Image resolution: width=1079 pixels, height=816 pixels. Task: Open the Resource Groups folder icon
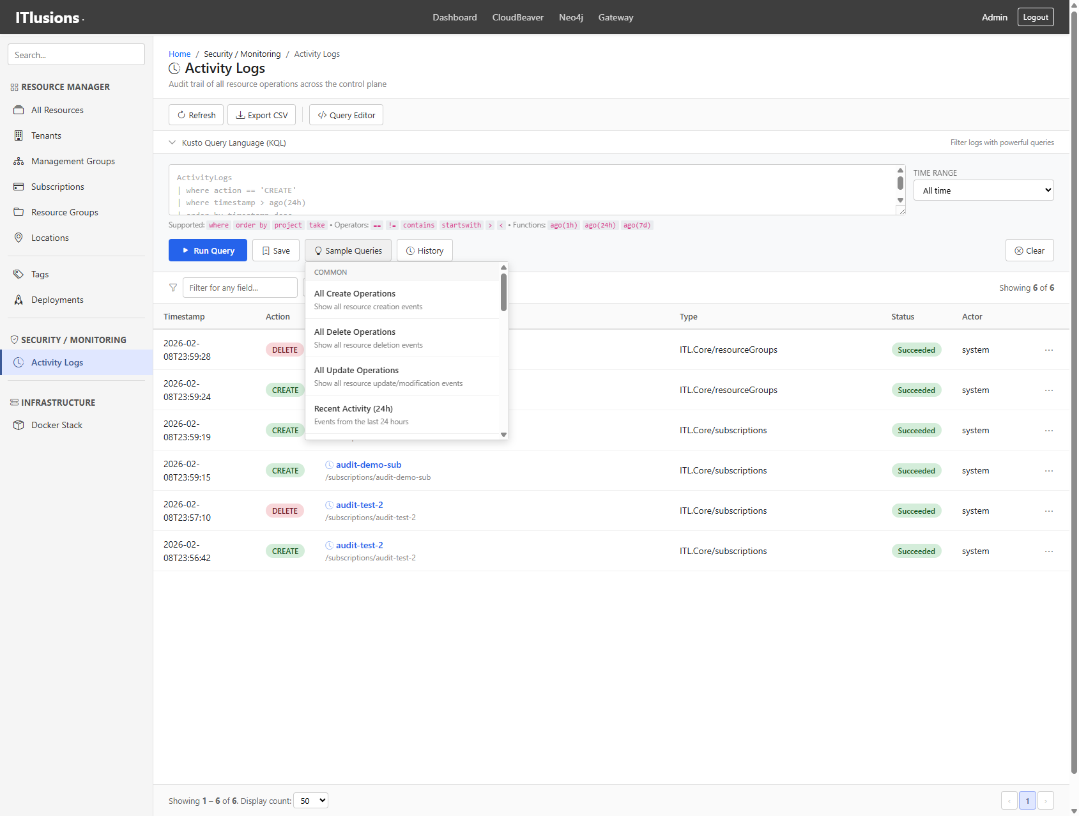click(x=19, y=212)
